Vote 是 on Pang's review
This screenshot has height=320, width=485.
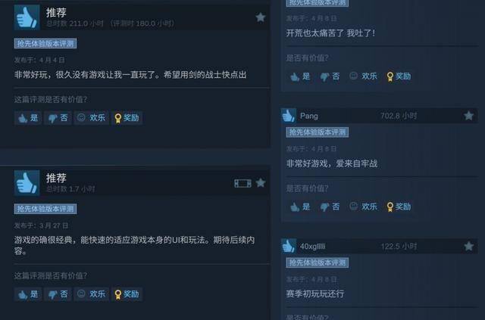pyautogui.click(x=300, y=207)
